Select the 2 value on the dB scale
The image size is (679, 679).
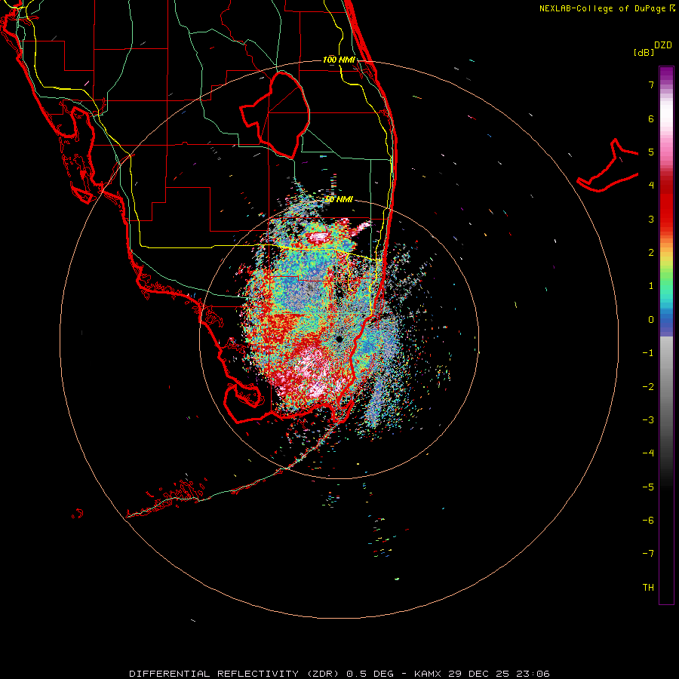(x=651, y=253)
